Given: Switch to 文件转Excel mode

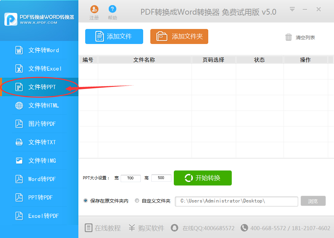Looking at the screenshot, I should click(39, 69).
